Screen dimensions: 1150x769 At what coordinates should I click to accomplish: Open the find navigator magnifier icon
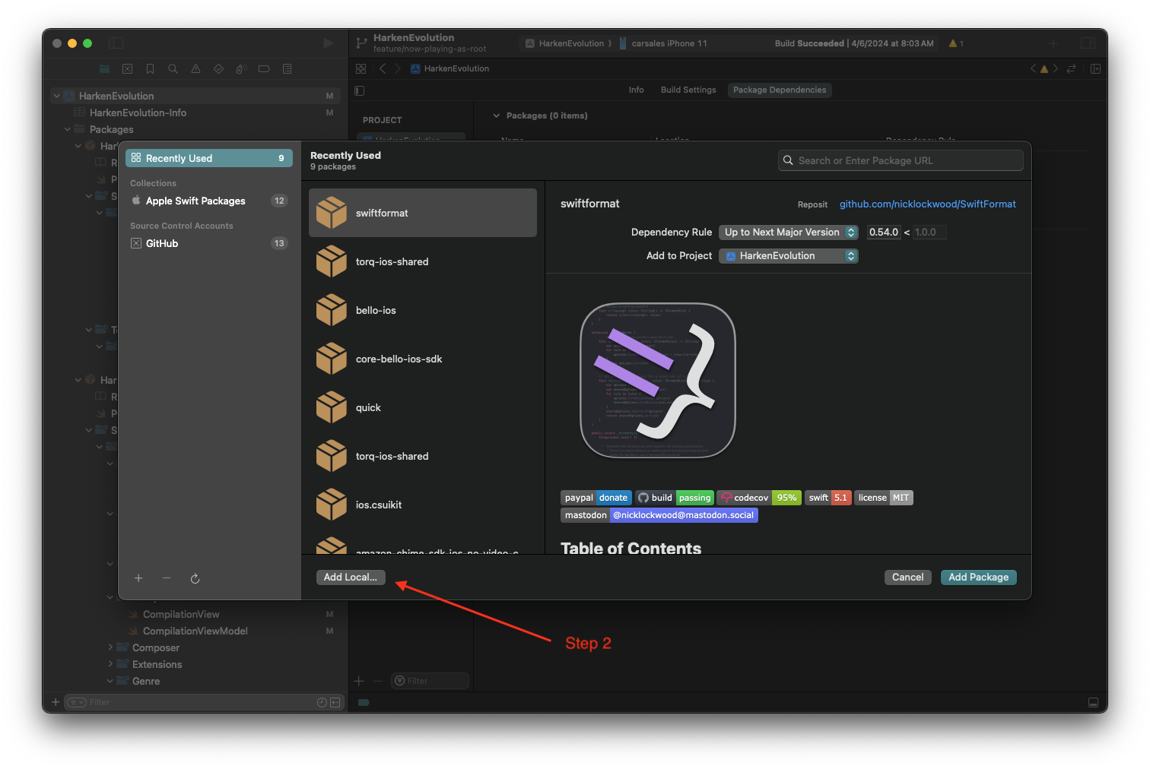[x=173, y=69]
